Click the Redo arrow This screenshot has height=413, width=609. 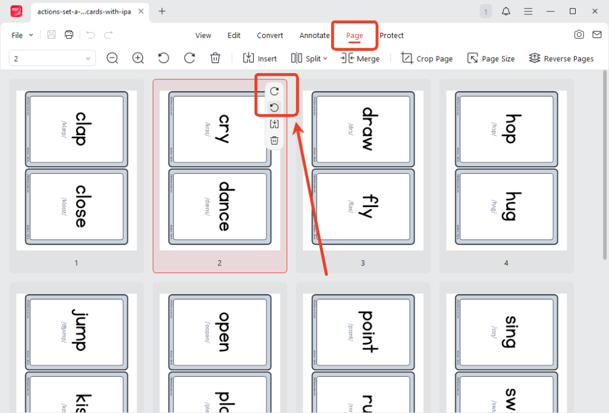tap(108, 35)
